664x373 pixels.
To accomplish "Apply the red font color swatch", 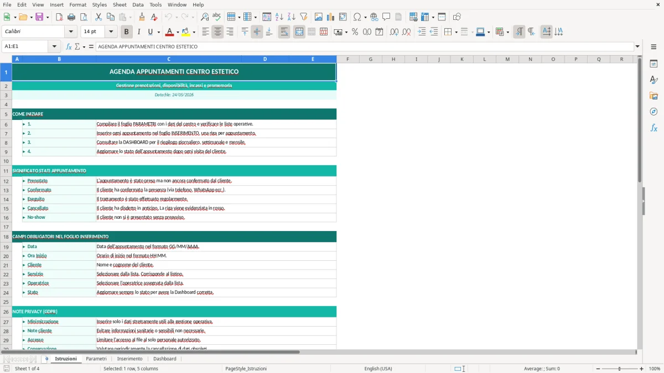I will coord(170,32).
